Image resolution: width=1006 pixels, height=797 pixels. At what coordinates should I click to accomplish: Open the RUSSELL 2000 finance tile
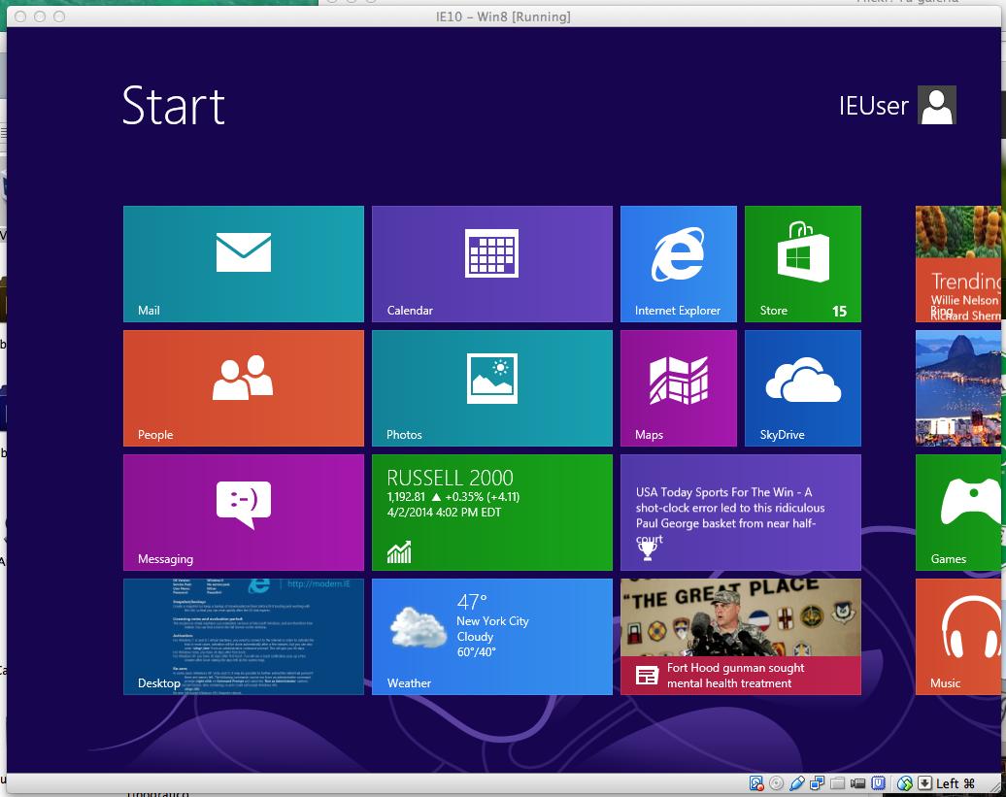491,512
